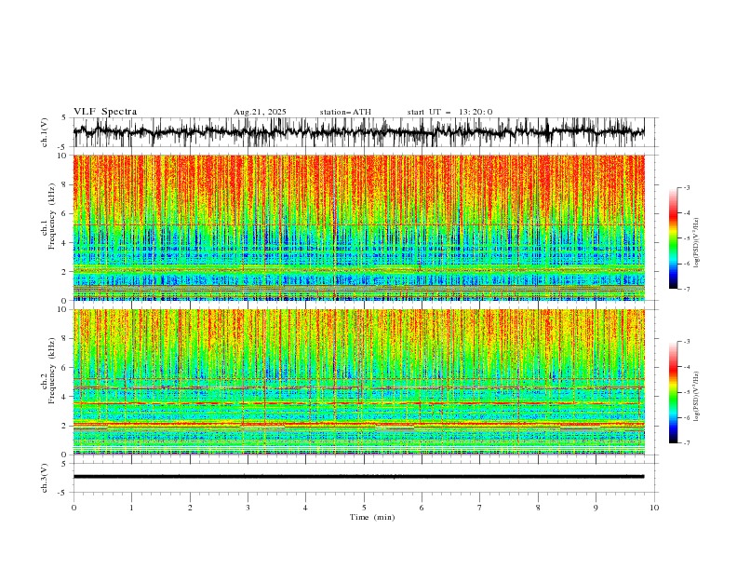Click the ch.1 voltage waveform trace

[358, 132]
